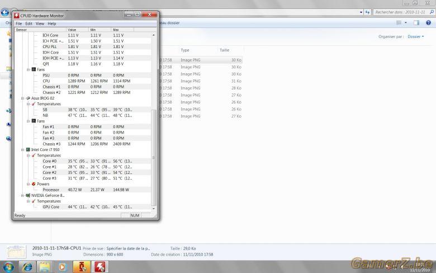Click the Type column header in Explorer

coord(197,50)
